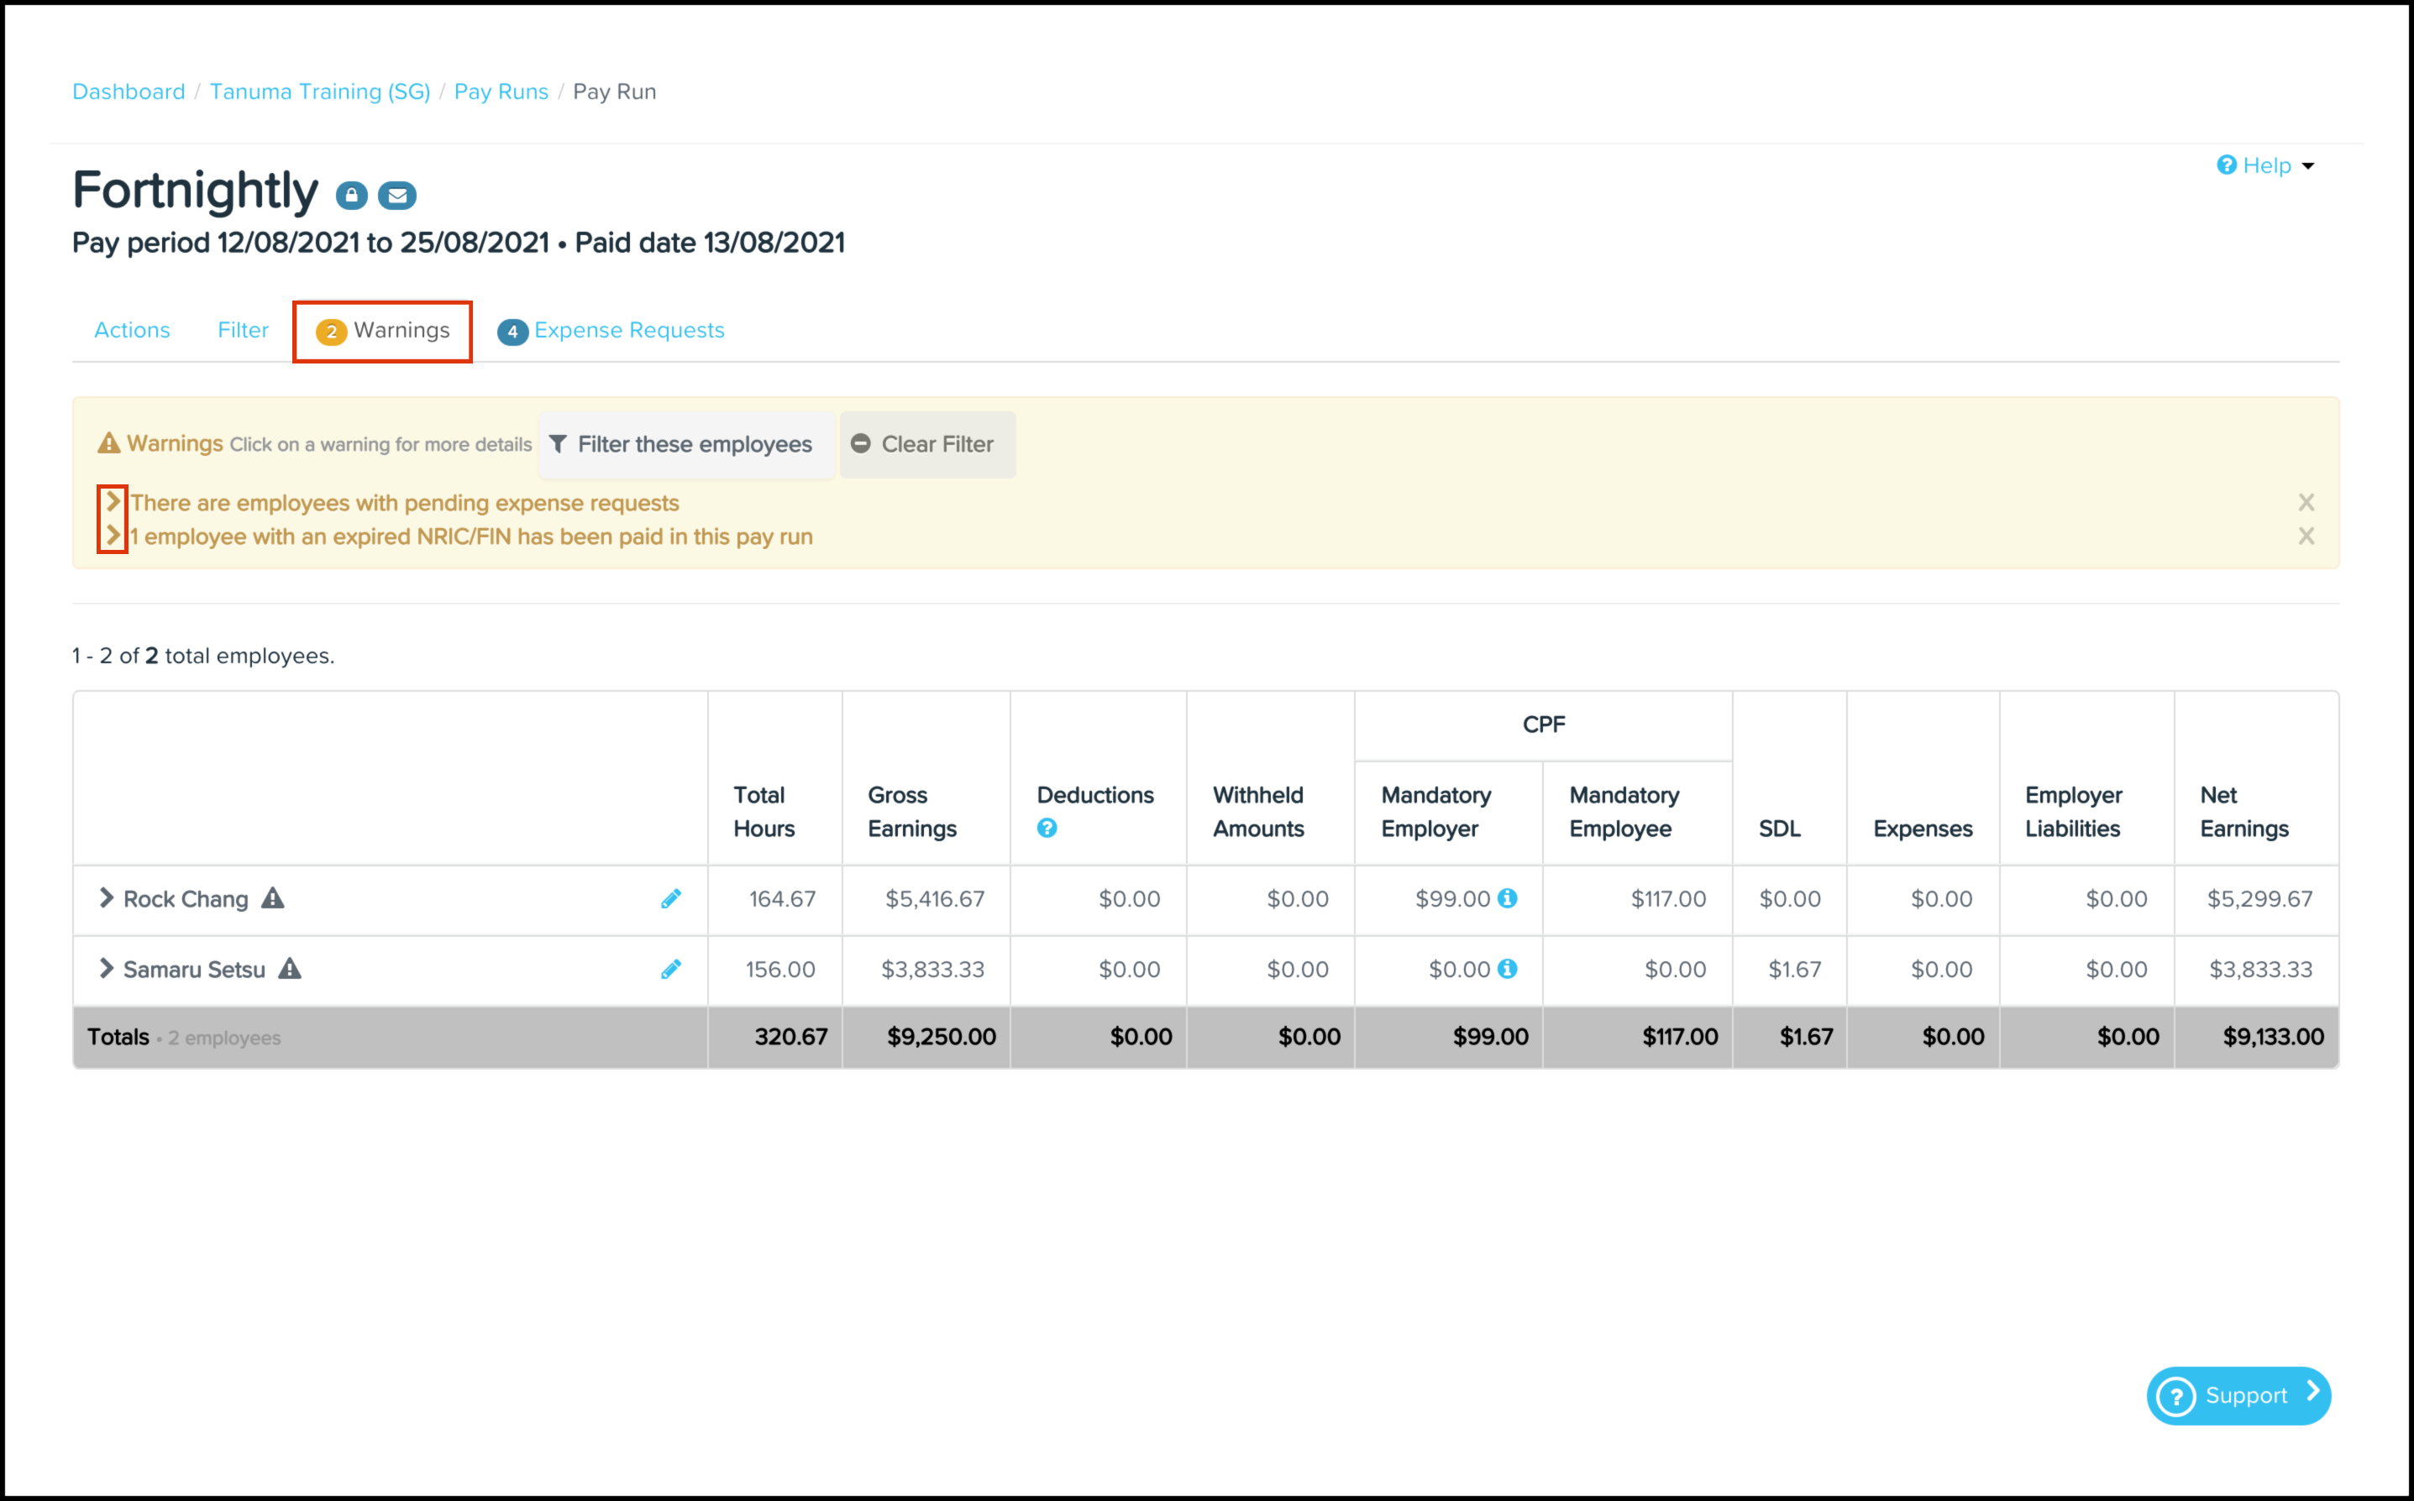Click the envelope icon beside Fortnightly
This screenshot has height=1501, width=2414.
[397, 196]
